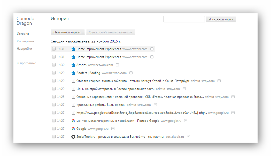
Task: Open dropdown arrow for the Google entry
Action: (x=113, y=129)
